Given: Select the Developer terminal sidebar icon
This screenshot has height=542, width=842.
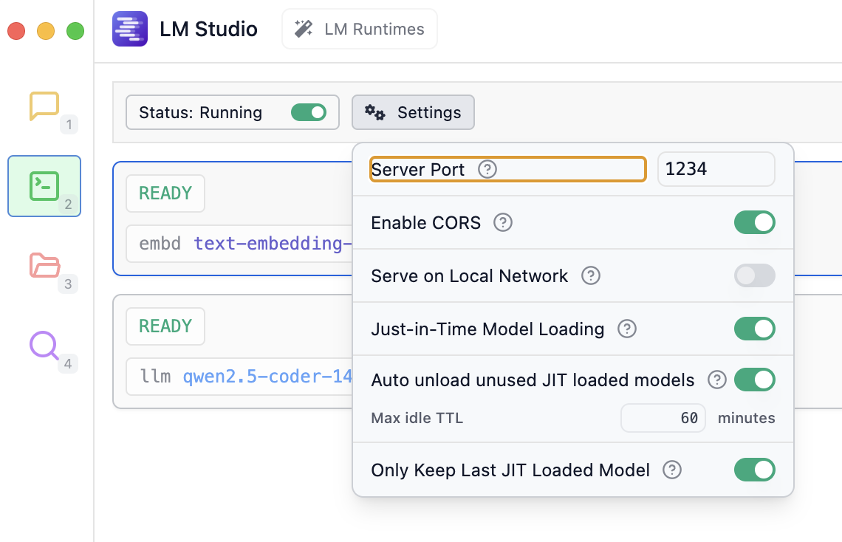Looking at the screenshot, I should tap(44, 186).
